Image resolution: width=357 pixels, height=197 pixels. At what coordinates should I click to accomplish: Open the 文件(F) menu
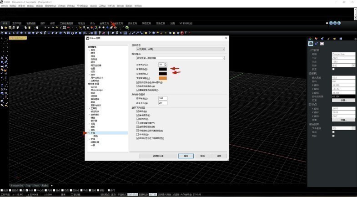coord(4,6)
